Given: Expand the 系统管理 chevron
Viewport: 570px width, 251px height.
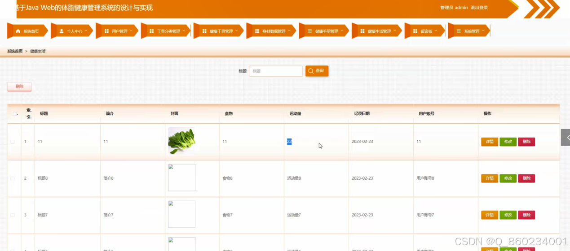Looking at the screenshot, I should tap(483, 31).
